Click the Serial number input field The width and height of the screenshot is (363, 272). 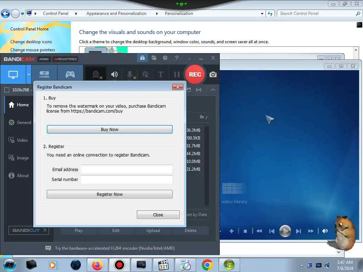127,180
